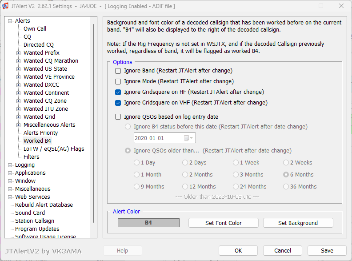Image resolution: width=352 pixels, height=261 pixels.
Task: Enable Ignore Mode checkbox
Action: point(118,81)
